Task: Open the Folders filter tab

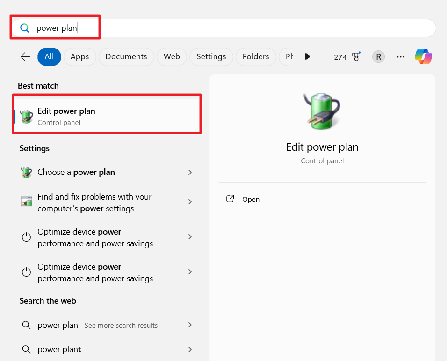Action: click(x=256, y=57)
